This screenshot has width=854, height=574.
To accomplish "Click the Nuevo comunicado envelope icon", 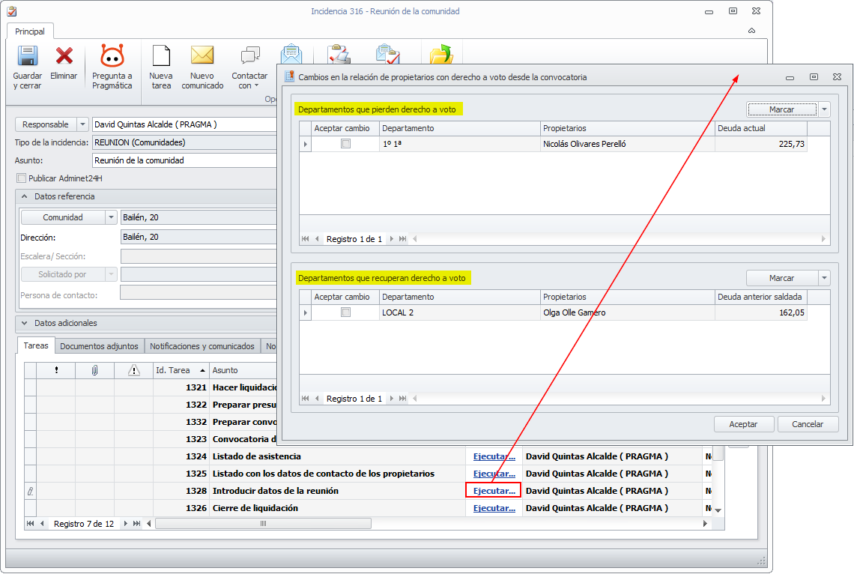I will tap(202, 57).
